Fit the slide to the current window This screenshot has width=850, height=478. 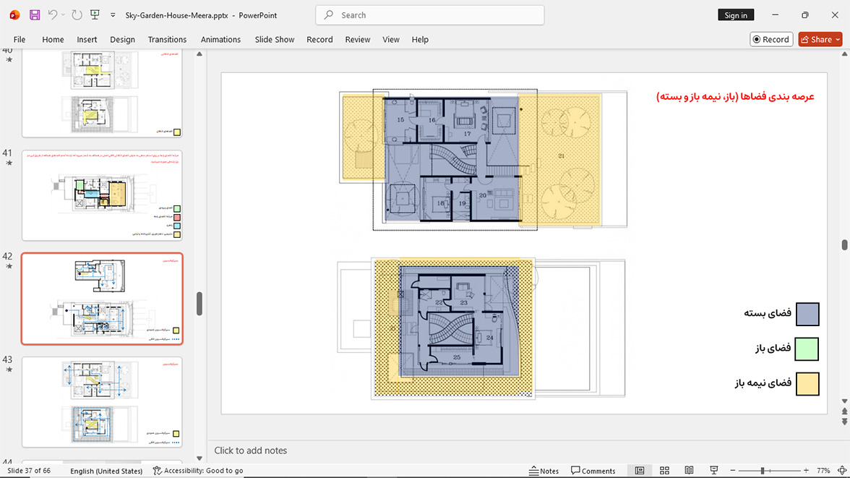click(x=842, y=470)
